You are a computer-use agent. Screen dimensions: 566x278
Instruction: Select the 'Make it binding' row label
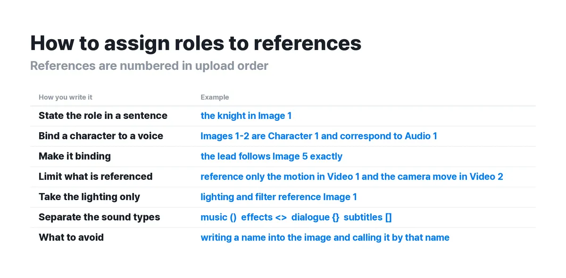click(x=75, y=156)
